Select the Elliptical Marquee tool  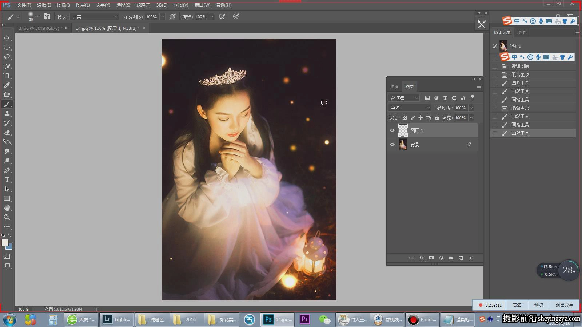click(7, 47)
